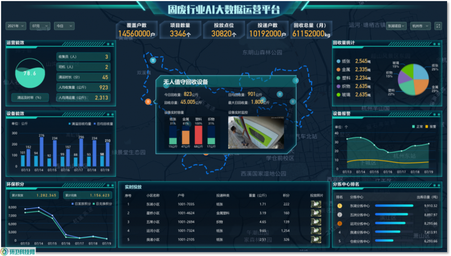Click the 金属塑料 cell in 实时投放 table

click(223, 213)
